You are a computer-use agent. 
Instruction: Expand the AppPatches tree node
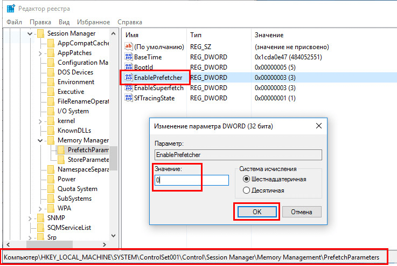click(40, 53)
